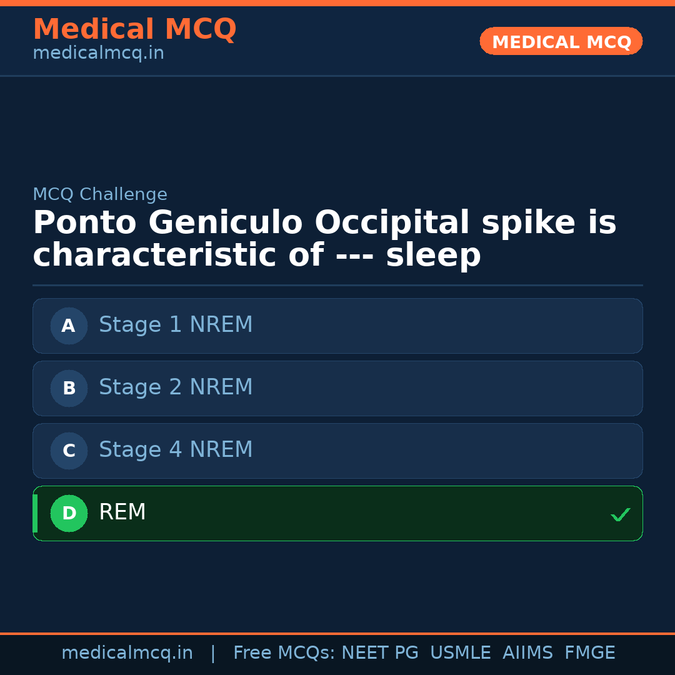Image resolution: width=675 pixels, height=675 pixels.
Task: Click the letter B circle badge
Action: [69, 388]
